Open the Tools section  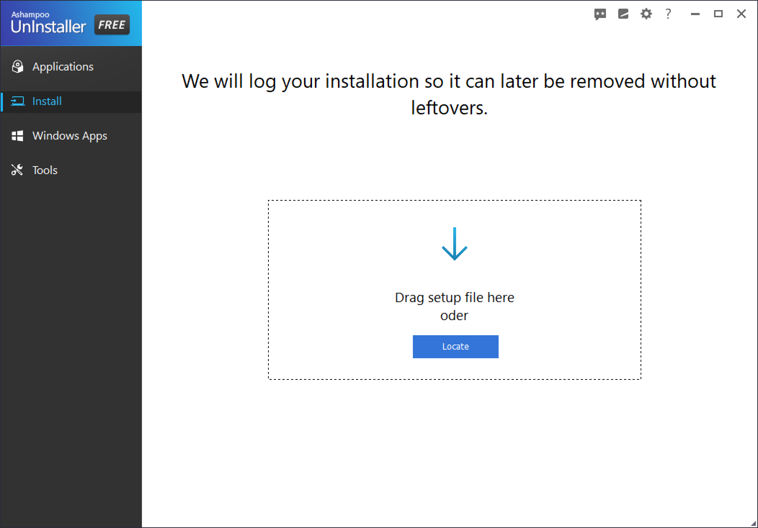point(71,170)
